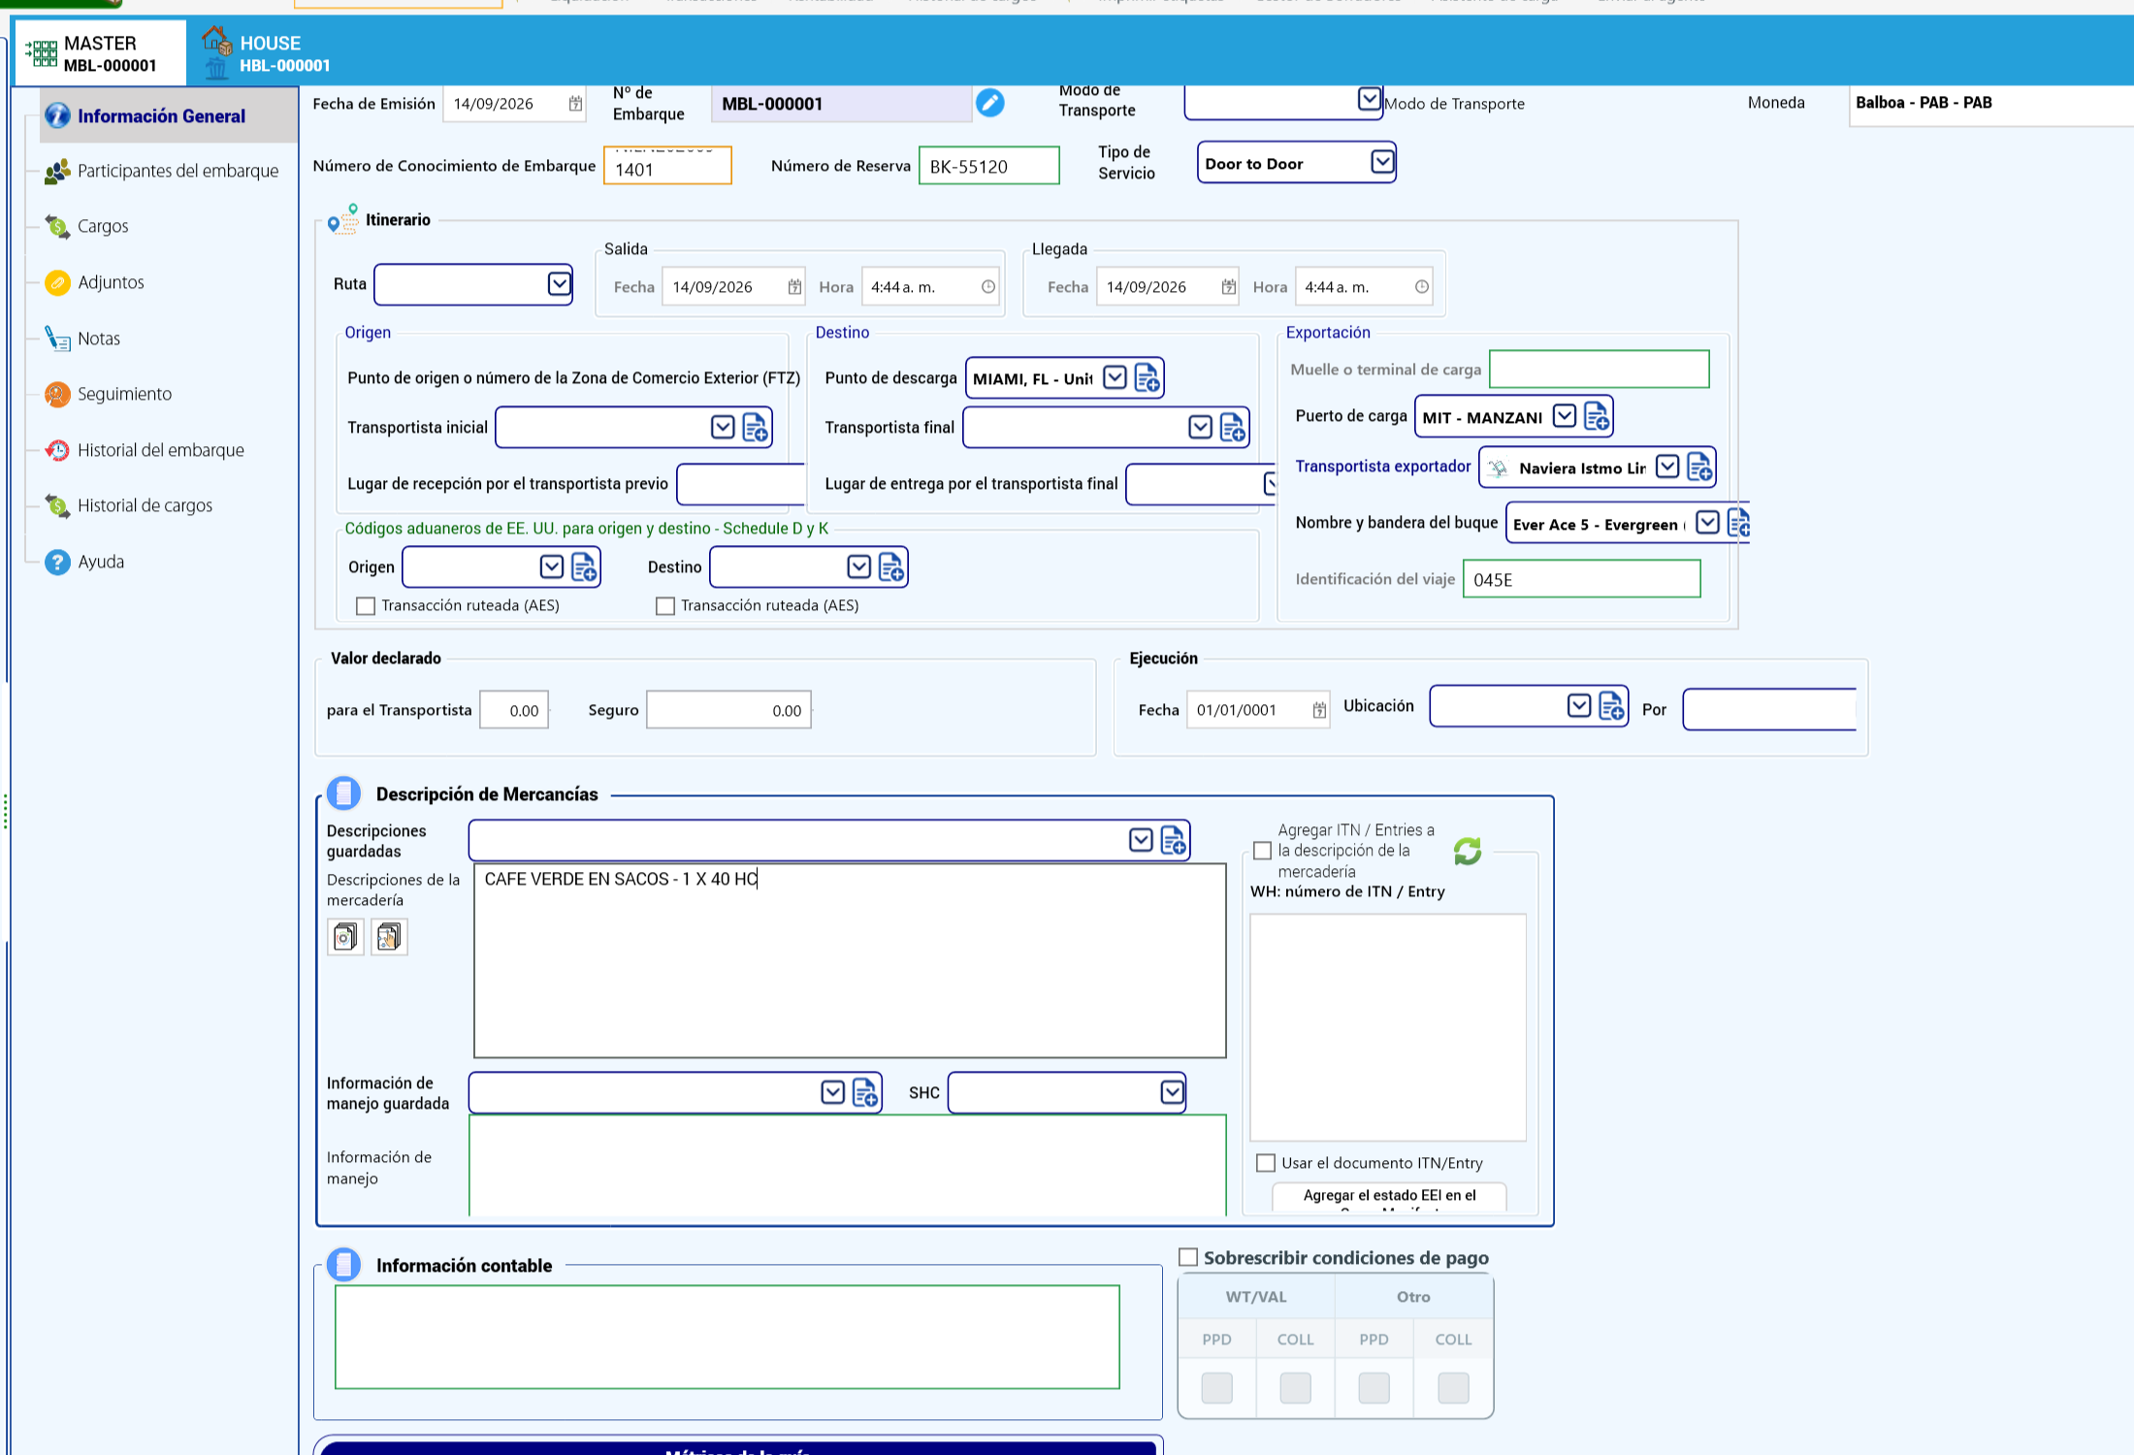Click the Información contable text area
2134x1455 pixels.
point(727,1338)
